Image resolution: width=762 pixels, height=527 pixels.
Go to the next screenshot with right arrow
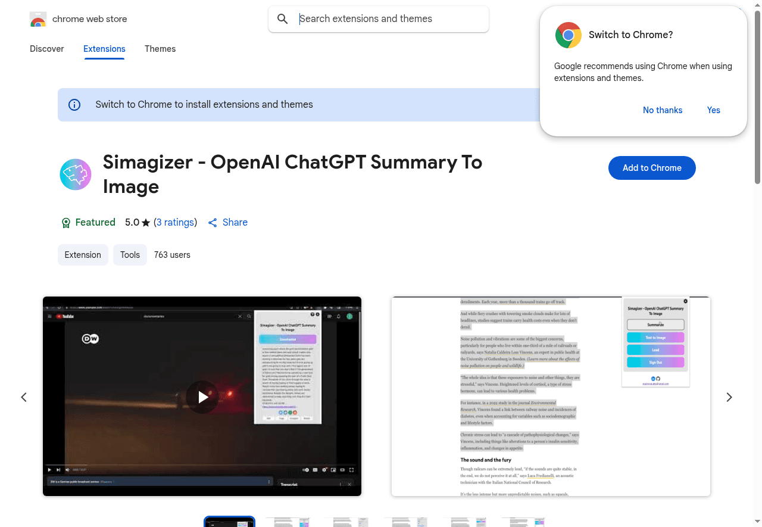[x=729, y=397]
